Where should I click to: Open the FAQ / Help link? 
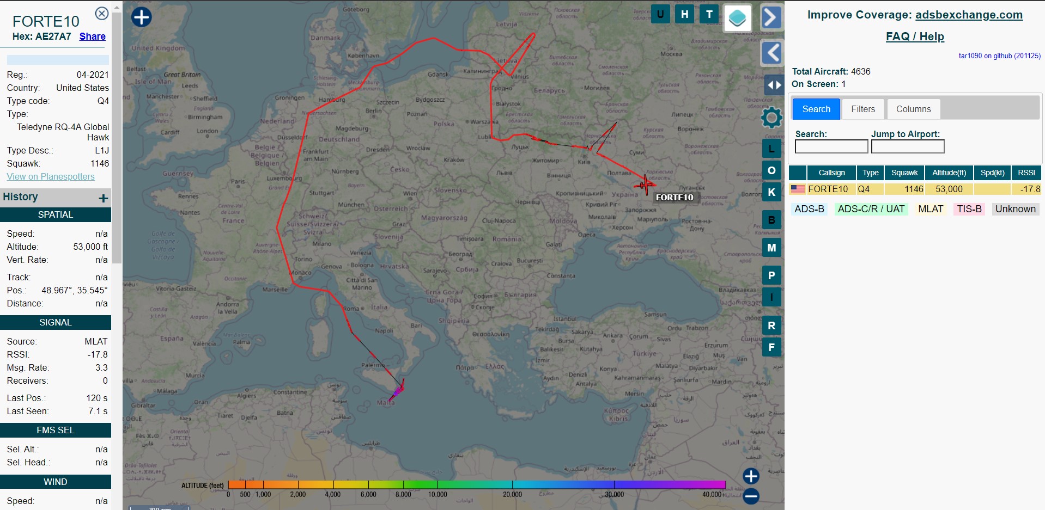(x=915, y=36)
